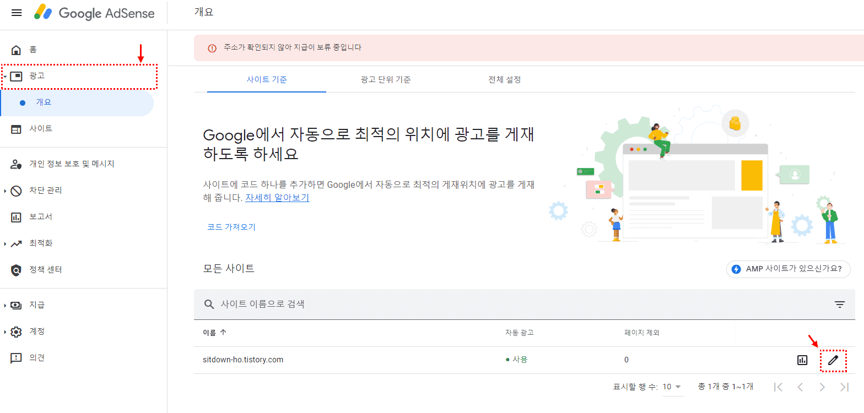This screenshot has width=864, height=413.
Task: Expand the 차단 관리 section arrow
Action: tap(5, 191)
